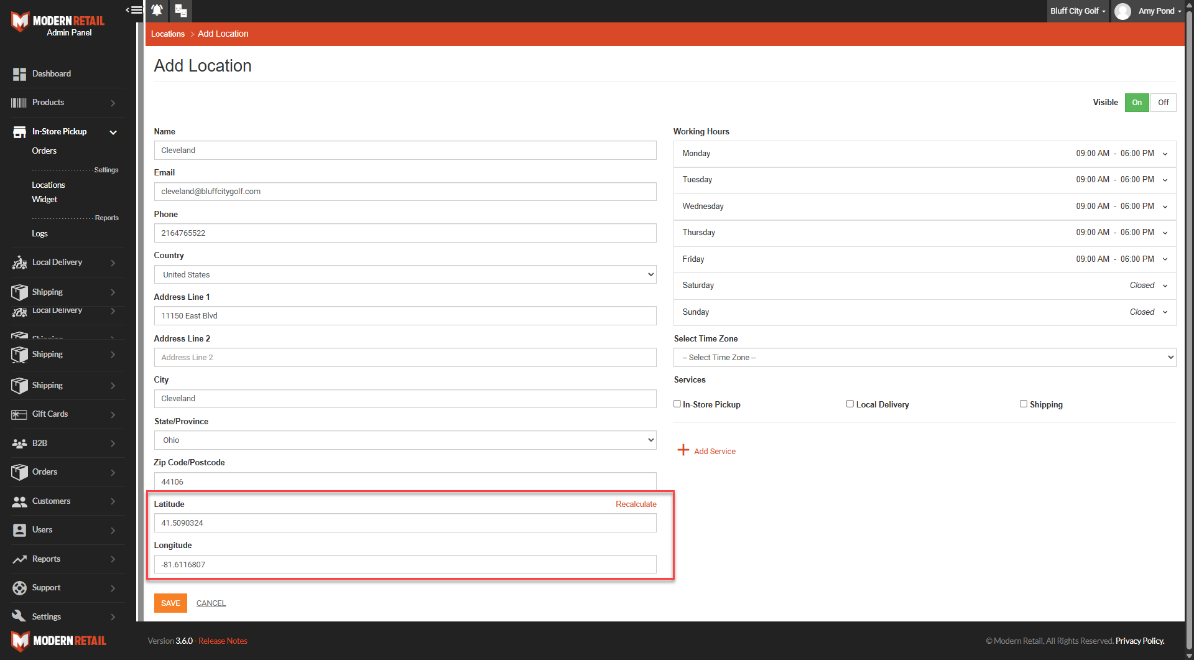Check the Shipping service checkbox
The height and width of the screenshot is (660, 1194).
point(1024,404)
